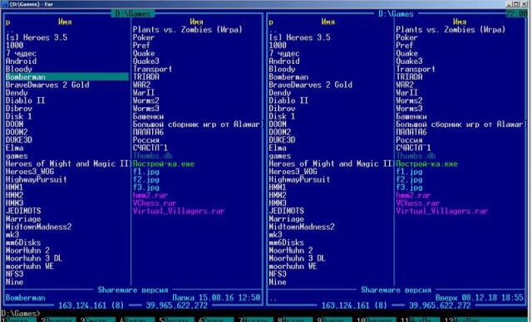Select "ПАЛАТА6" folder in the right panel
This screenshot has width=532, height=322.
(x=411, y=132)
